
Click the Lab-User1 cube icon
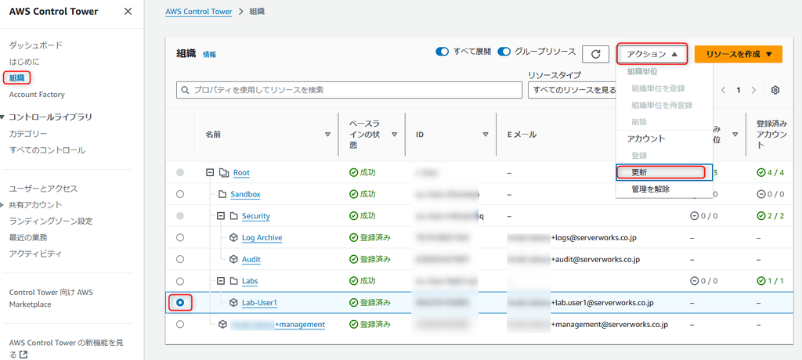[x=233, y=303]
